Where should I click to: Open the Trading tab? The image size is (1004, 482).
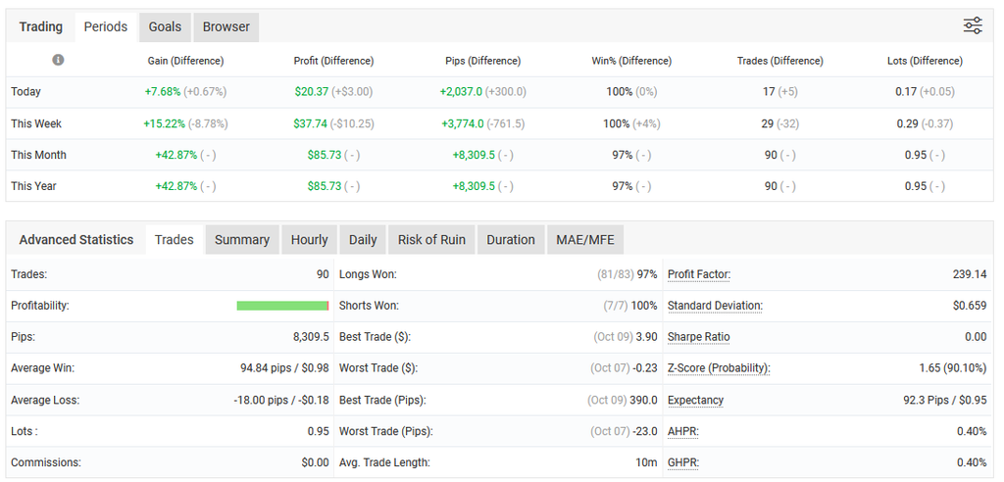pyautogui.click(x=41, y=27)
